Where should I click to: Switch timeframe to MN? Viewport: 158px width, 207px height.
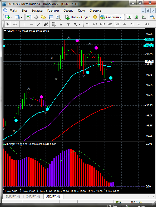click(147, 24)
